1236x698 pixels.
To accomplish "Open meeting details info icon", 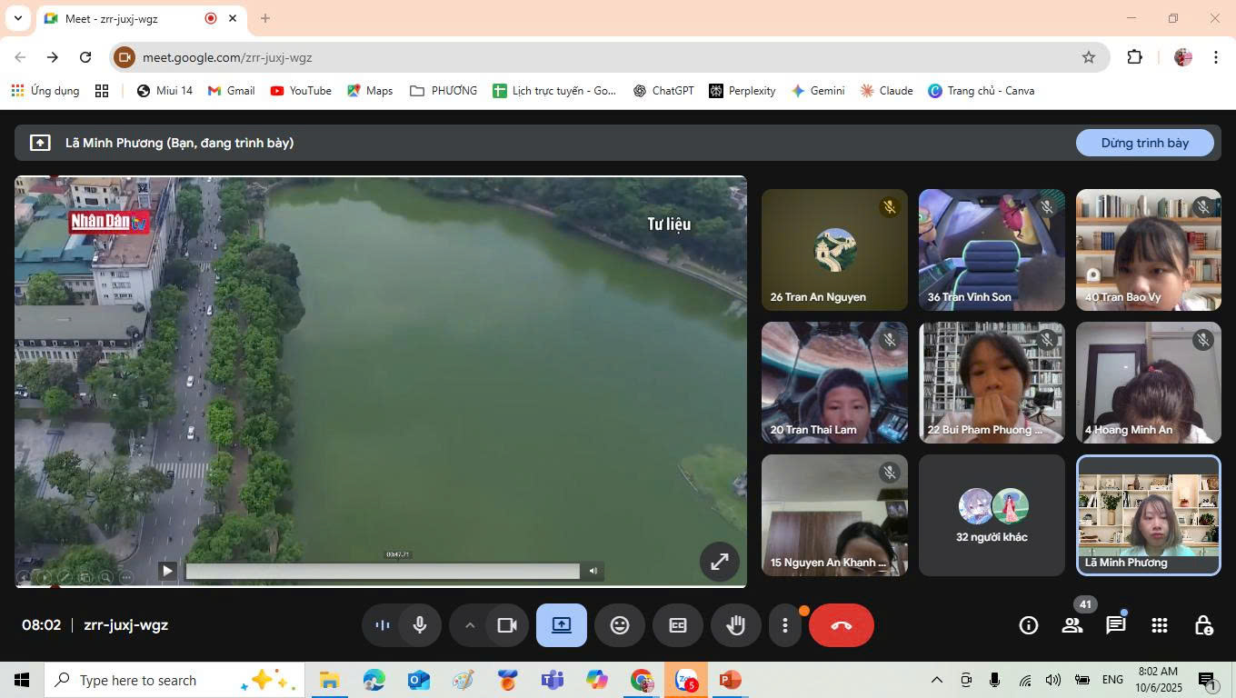I will click(x=1028, y=625).
